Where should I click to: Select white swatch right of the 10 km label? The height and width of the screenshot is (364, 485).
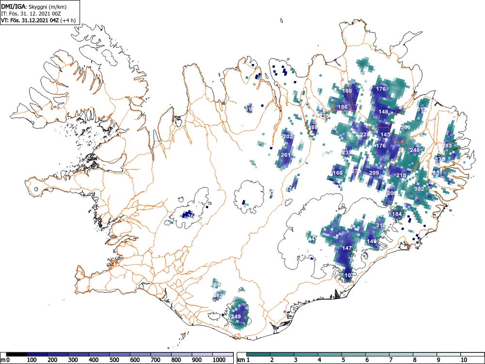click(x=472, y=354)
